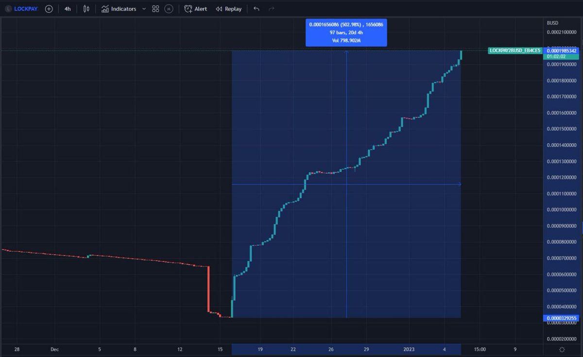The image size is (583, 357).
Task: Click the 26 date on time axis
Action: pos(330,349)
